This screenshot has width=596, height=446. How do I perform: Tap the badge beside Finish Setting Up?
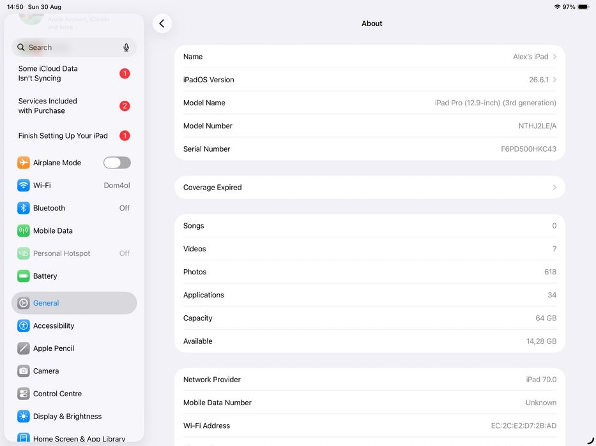click(125, 135)
